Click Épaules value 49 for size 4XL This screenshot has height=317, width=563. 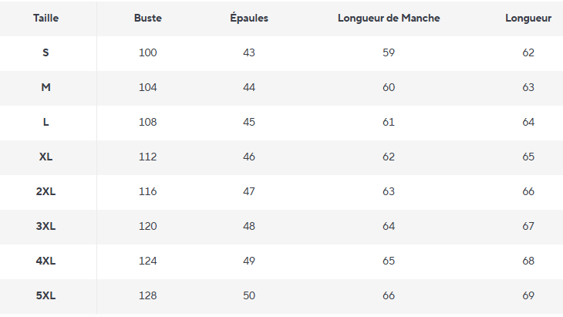point(249,261)
